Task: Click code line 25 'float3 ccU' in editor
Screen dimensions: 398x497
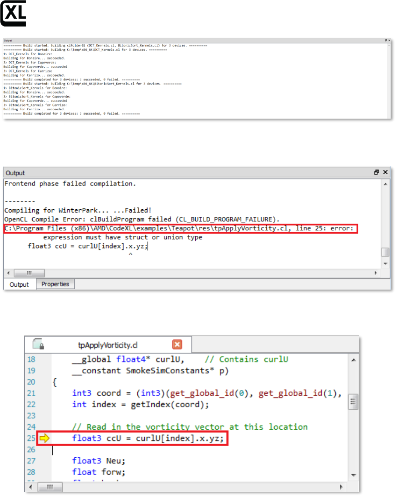Action: pyautogui.click(x=148, y=438)
